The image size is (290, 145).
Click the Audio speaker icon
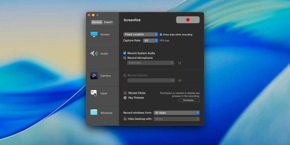pos(94,53)
